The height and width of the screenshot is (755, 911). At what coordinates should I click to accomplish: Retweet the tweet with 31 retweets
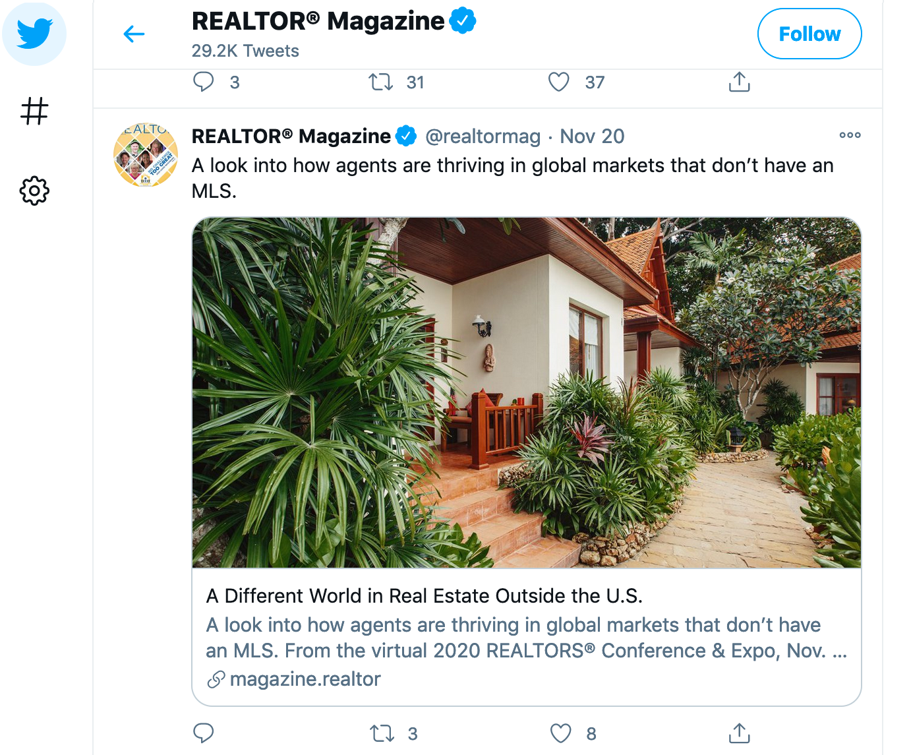pyautogui.click(x=380, y=82)
